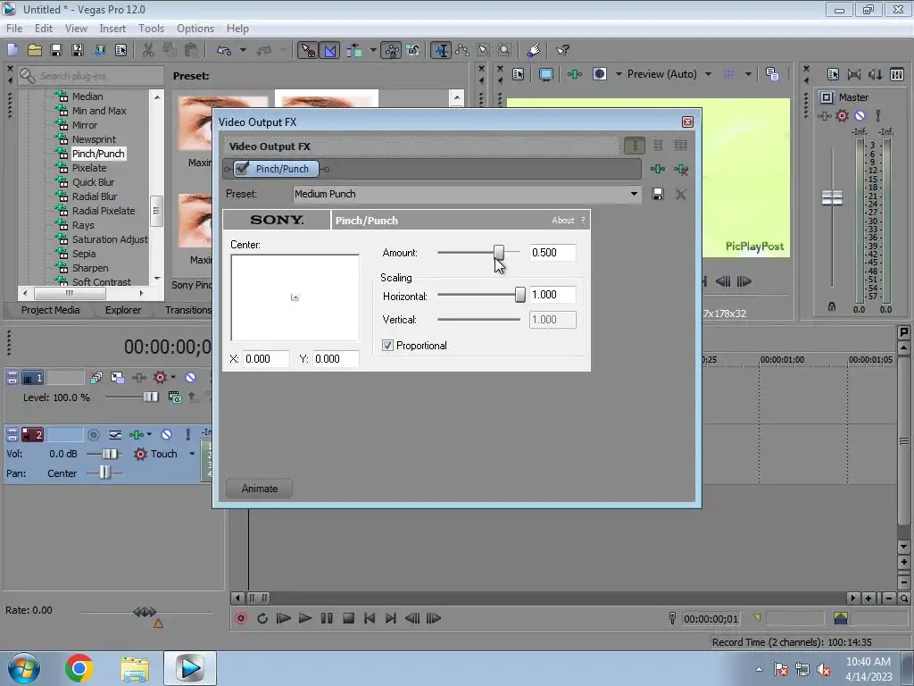Open the Insert menu
Screen dimensions: 914x686
[x=112, y=28]
